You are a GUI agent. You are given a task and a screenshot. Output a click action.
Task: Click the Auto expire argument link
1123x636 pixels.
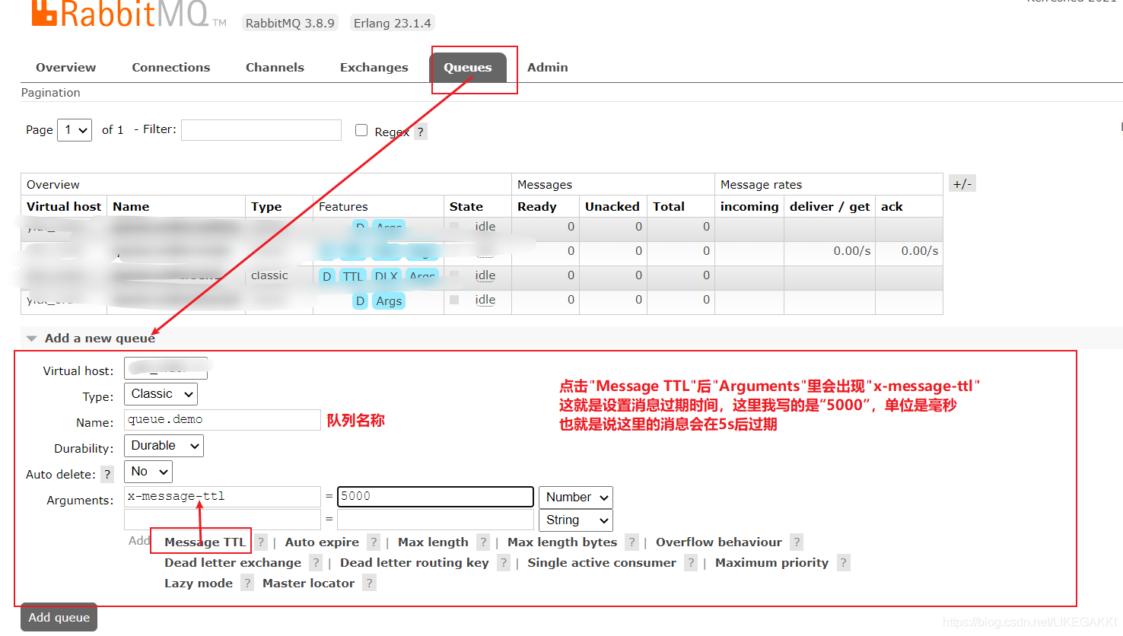point(322,542)
